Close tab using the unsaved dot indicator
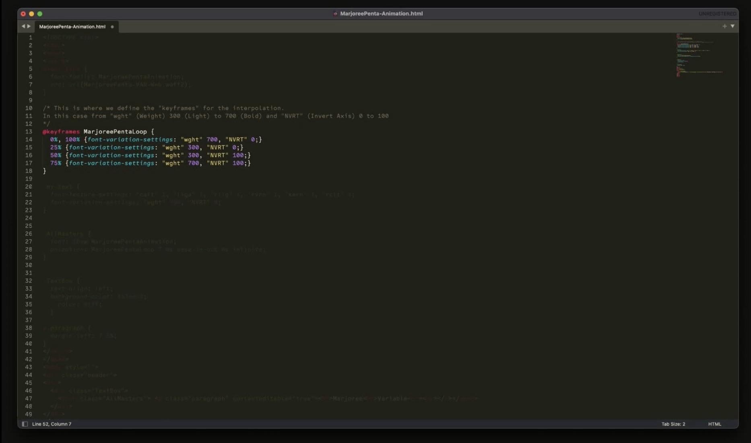This screenshot has width=751, height=443. [112, 27]
